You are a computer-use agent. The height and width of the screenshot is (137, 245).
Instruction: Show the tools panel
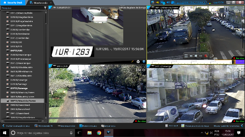pyautogui.click(x=228, y=126)
